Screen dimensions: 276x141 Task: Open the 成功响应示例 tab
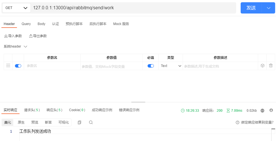(x=102, y=110)
